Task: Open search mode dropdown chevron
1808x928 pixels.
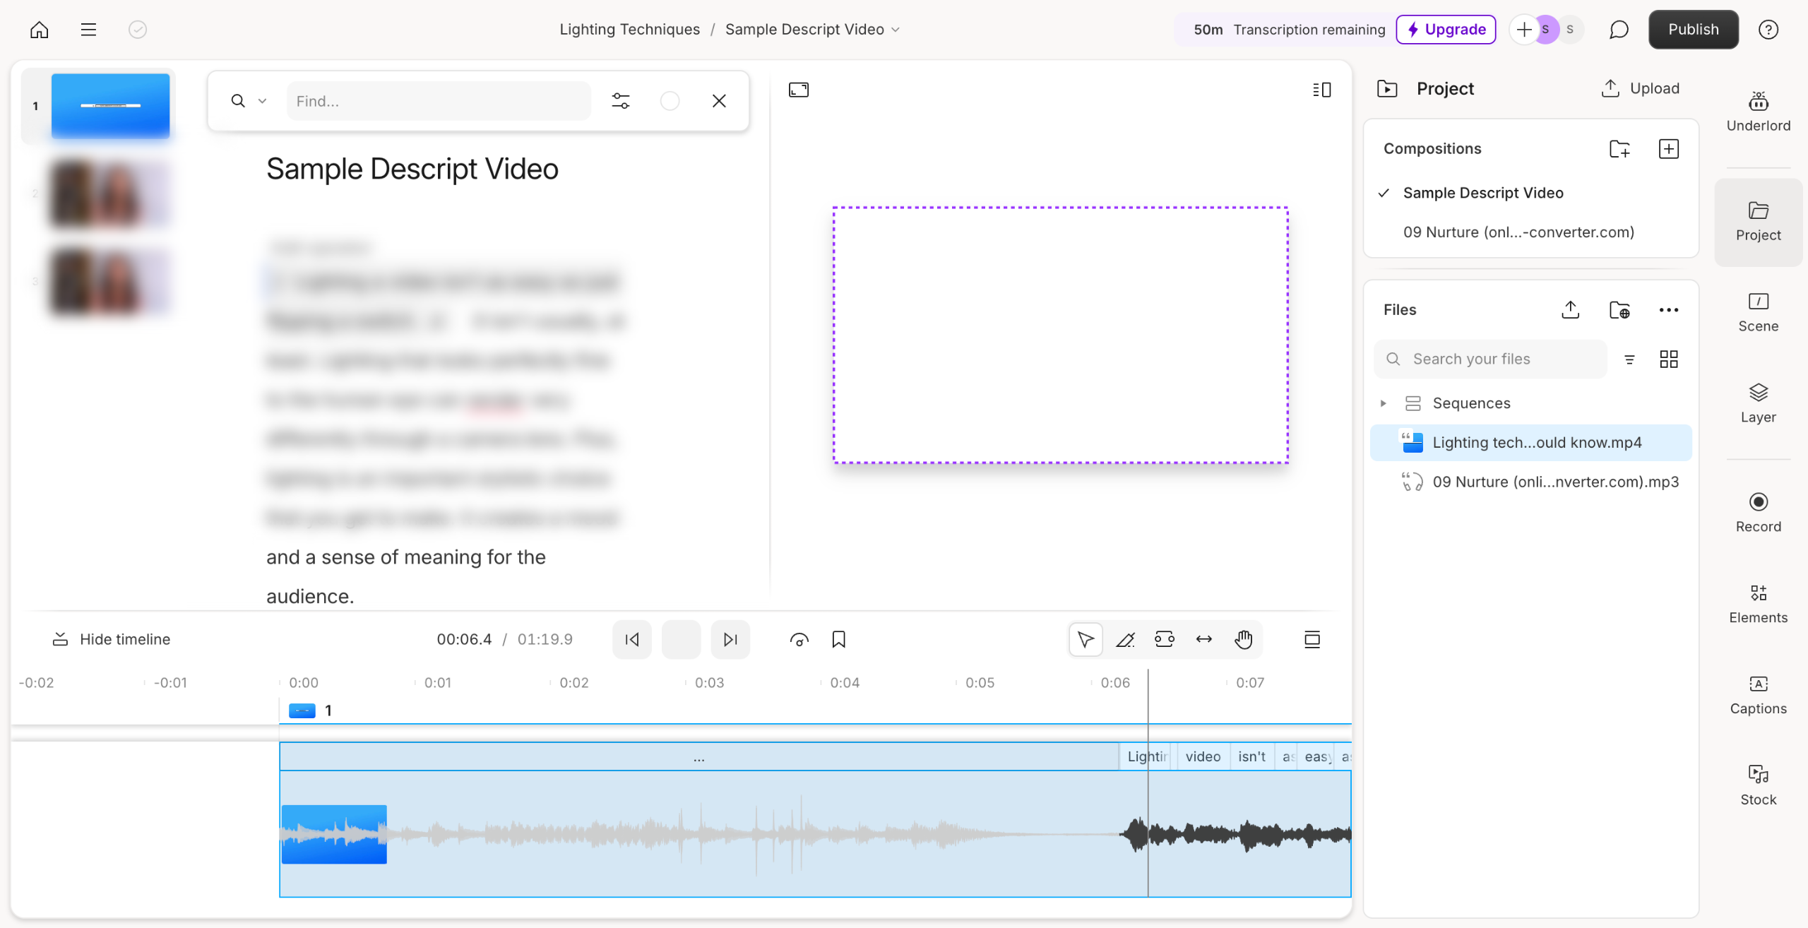Action: 262,101
